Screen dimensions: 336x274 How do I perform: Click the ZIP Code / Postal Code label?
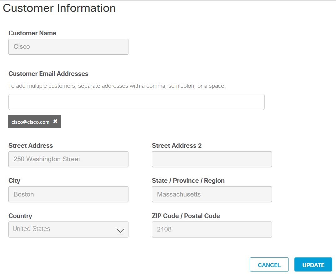186,216
